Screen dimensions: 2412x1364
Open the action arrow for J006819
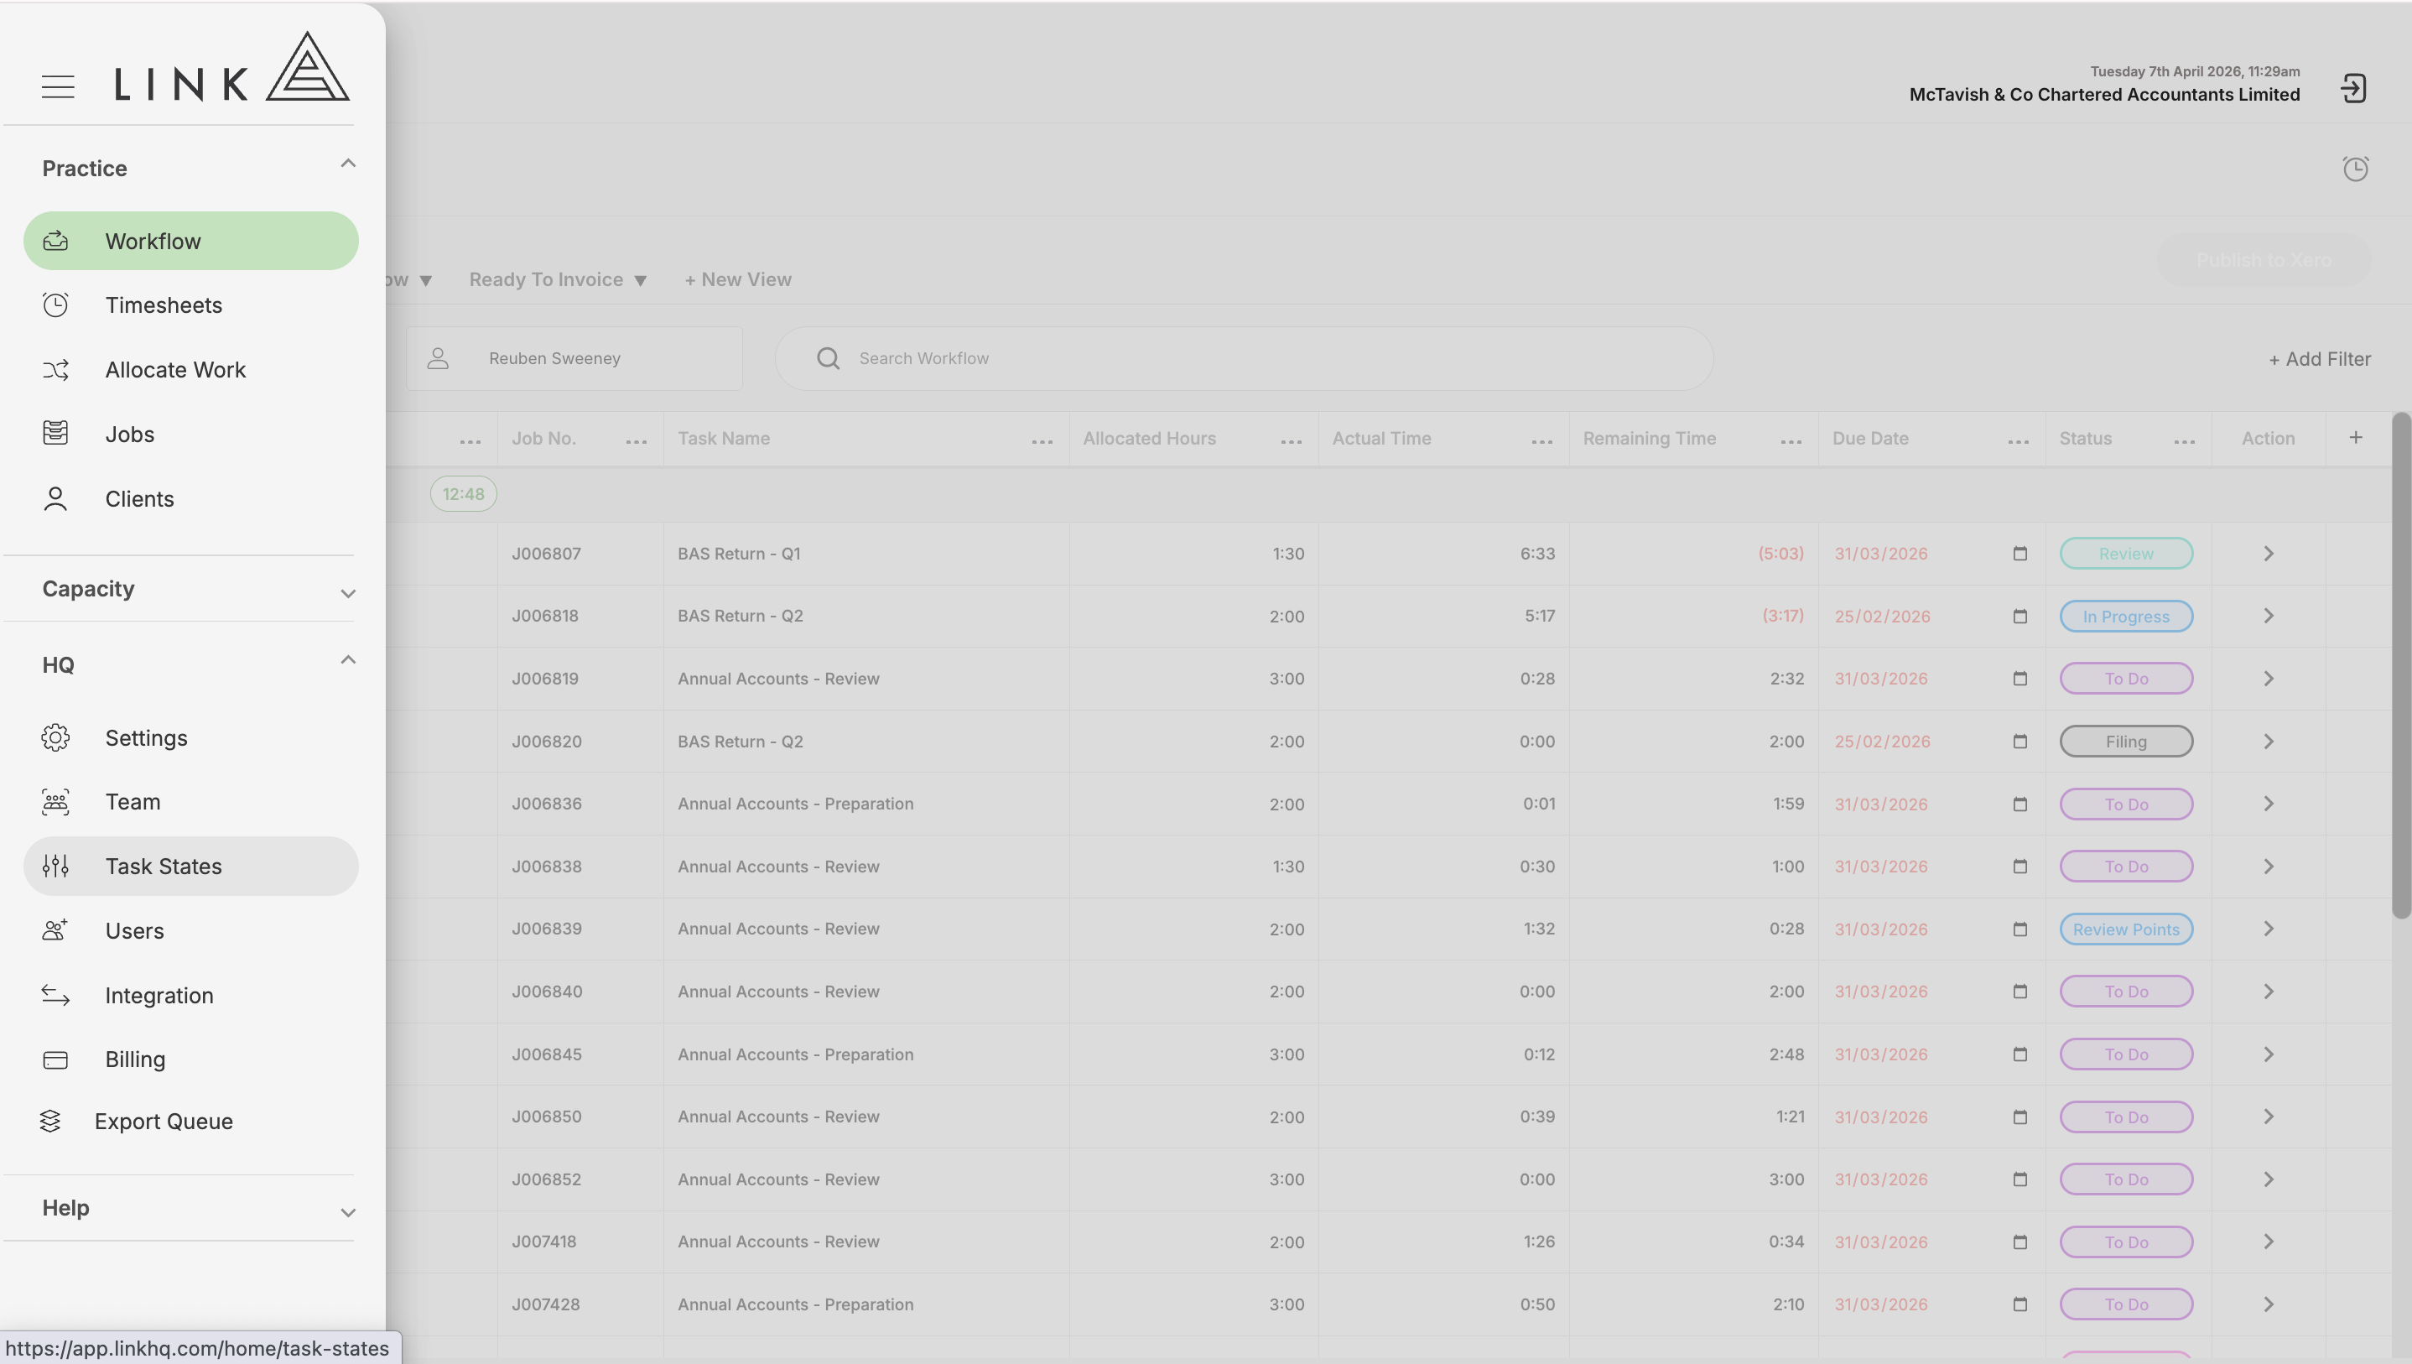pos(2269,679)
